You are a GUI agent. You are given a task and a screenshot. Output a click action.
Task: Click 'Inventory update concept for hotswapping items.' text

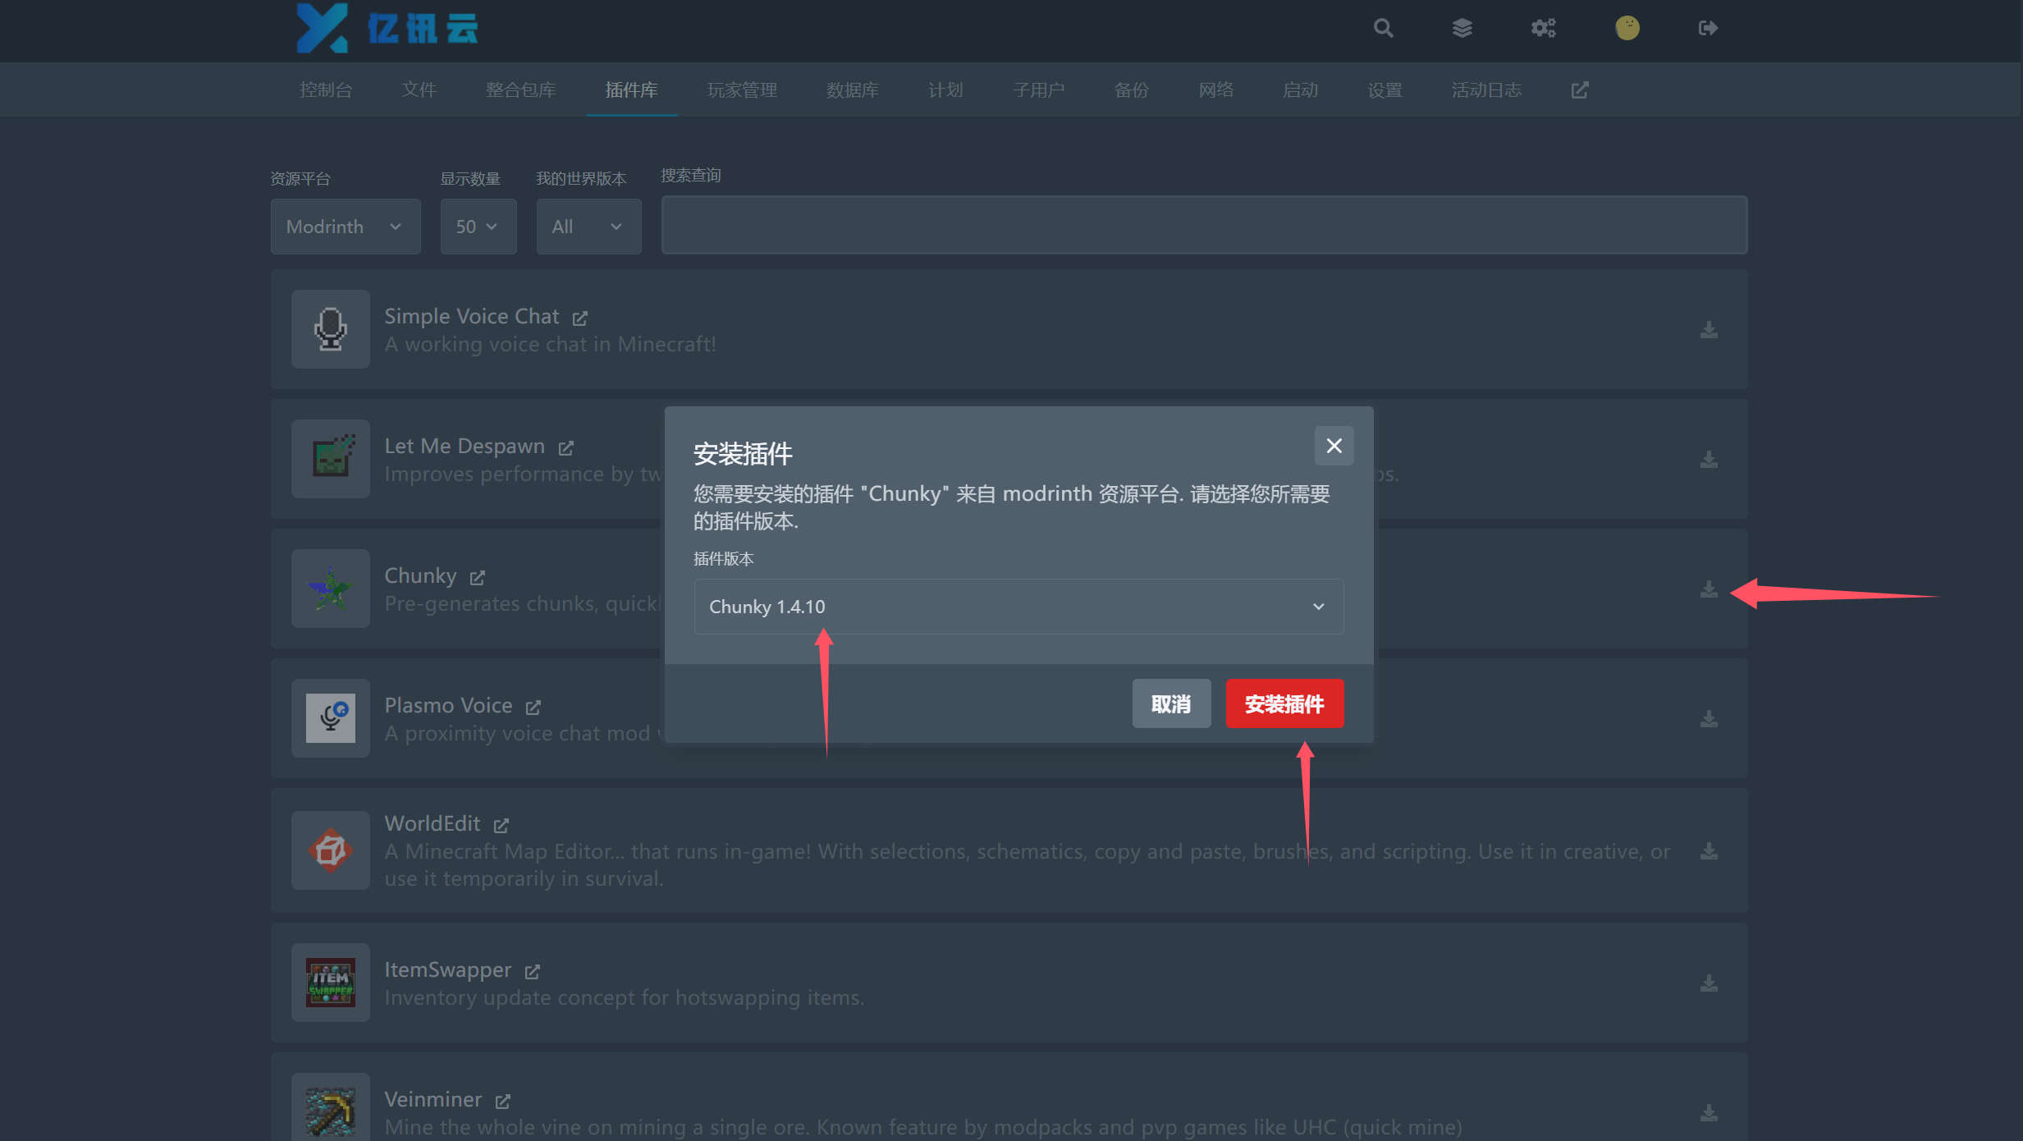(624, 997)
